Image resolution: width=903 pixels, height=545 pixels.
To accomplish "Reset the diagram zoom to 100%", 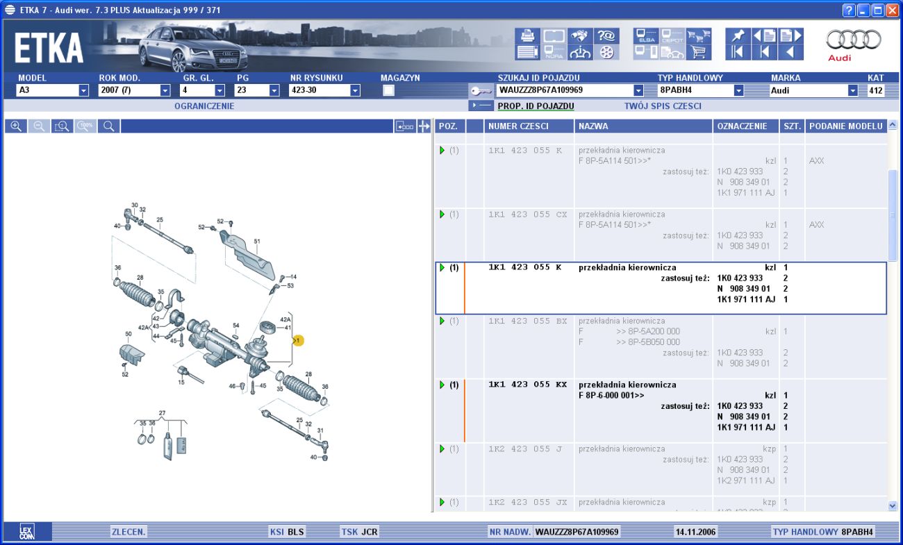I will click(85, 126).
